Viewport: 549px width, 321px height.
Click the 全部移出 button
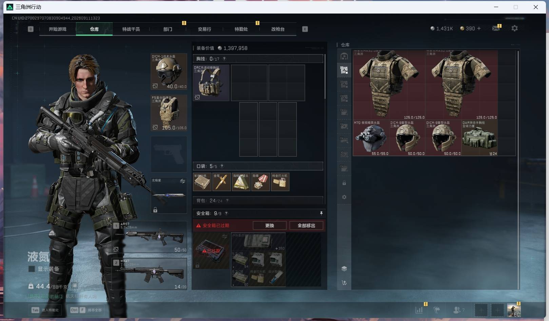pos(306,226)
